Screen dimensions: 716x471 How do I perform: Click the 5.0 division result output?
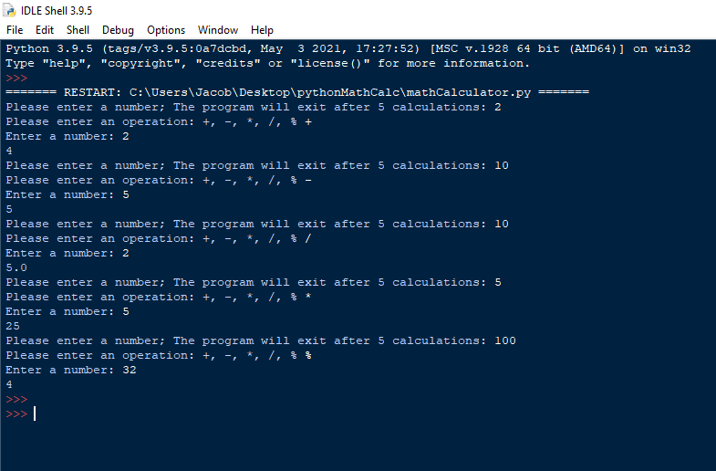point(16,267)
